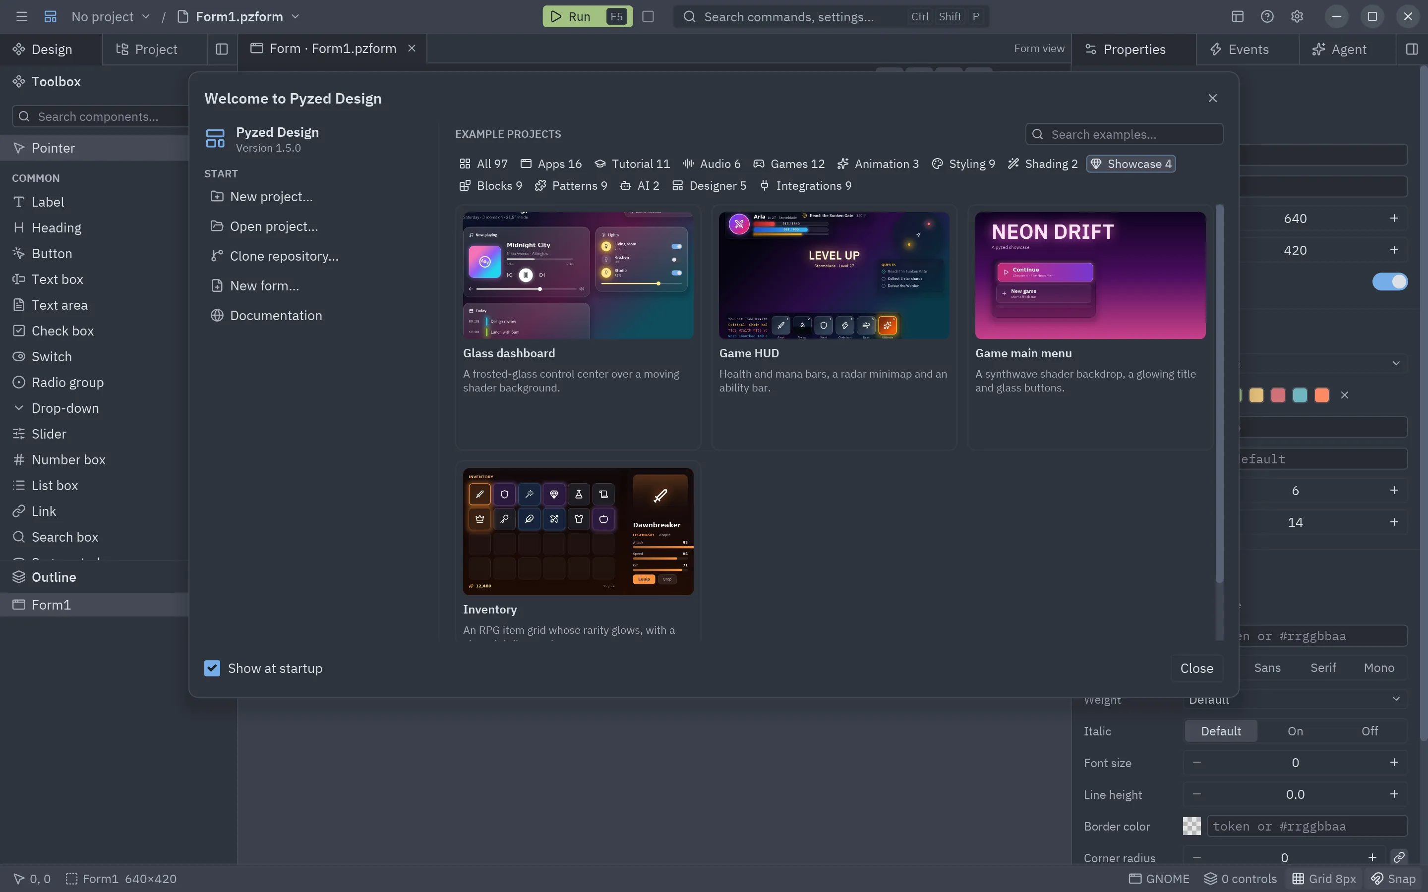Expand the Weight dropdown

click(1295, 700)
